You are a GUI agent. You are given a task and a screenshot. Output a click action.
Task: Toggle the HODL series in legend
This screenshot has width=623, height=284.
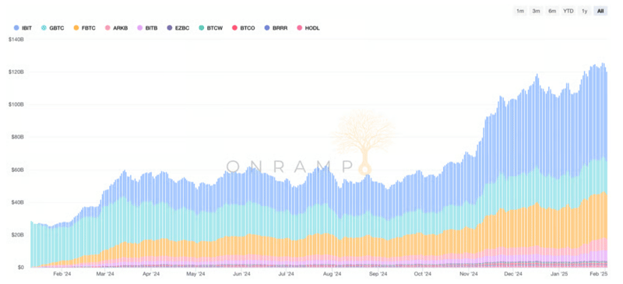point(308,28)
